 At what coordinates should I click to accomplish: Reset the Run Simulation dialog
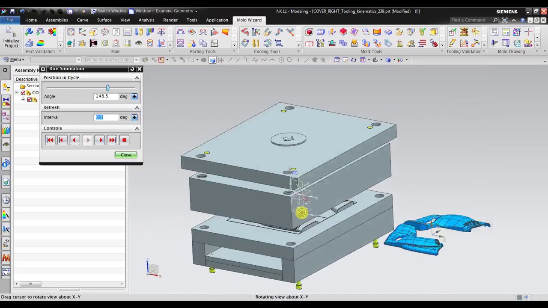click(132, 69)
